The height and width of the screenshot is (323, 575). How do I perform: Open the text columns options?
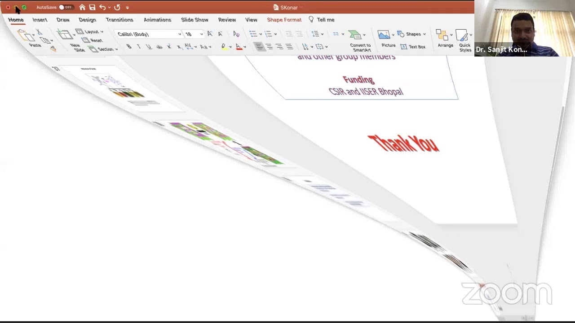pos(338,34)
